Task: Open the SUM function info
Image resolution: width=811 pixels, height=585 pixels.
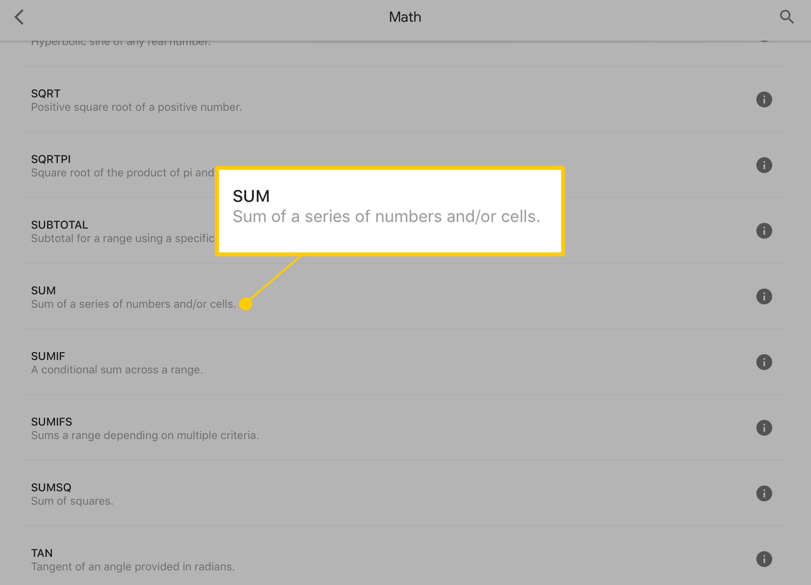Action: pos(764,296)
